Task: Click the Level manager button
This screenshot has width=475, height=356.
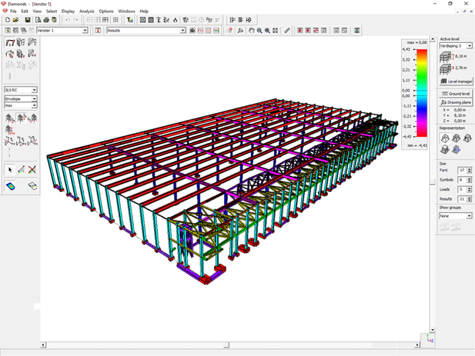Action: (456, 81)
